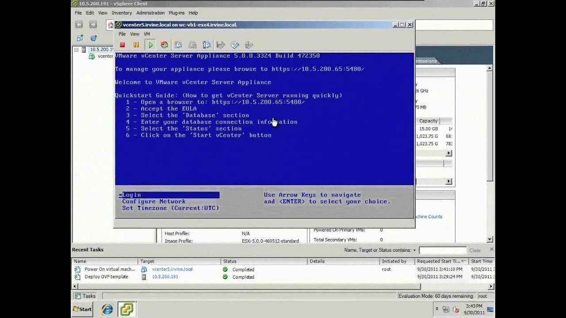
Task: Click the muted volume tray icon
Action: click(456, 310)
